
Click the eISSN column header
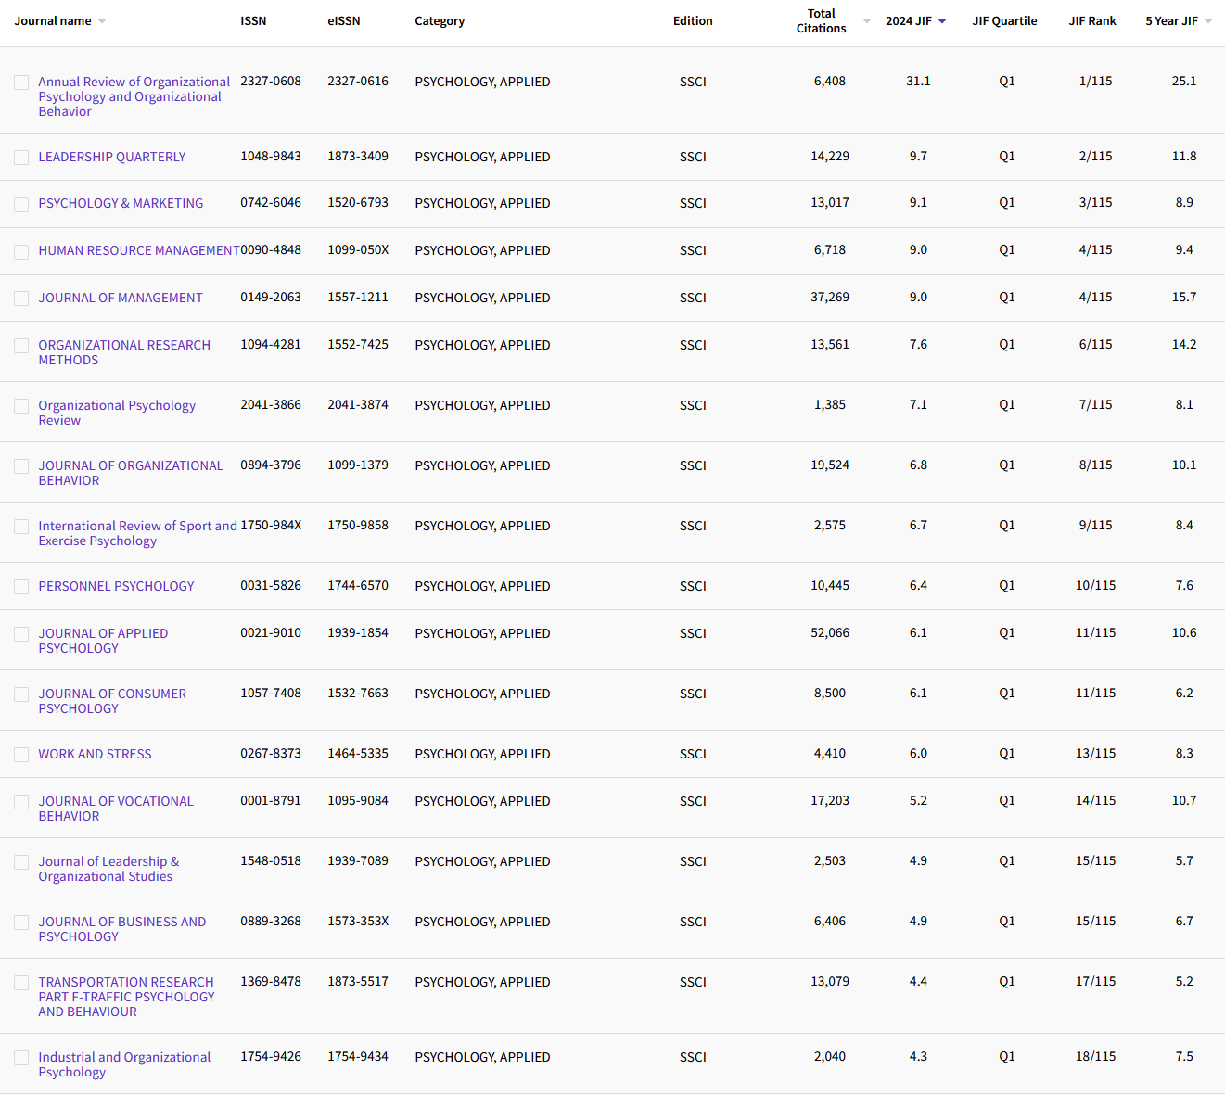click(344, 21)
